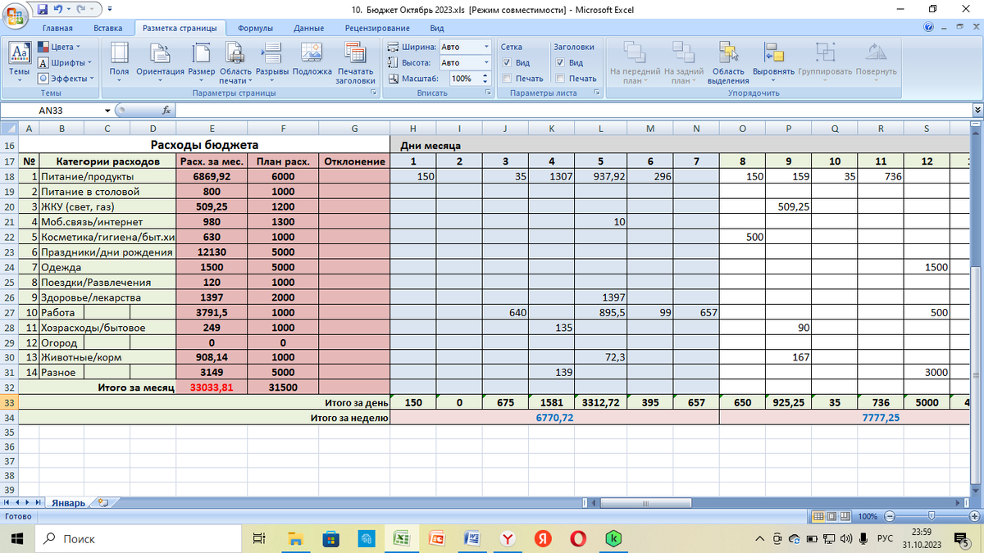This screenshot has width=984, height=553.
Task: Toggle Headings View (Заголовки Вид) checkbox
Action: coord(560,63)
